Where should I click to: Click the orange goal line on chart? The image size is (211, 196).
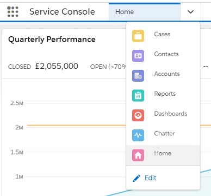(x=77, y=125)
